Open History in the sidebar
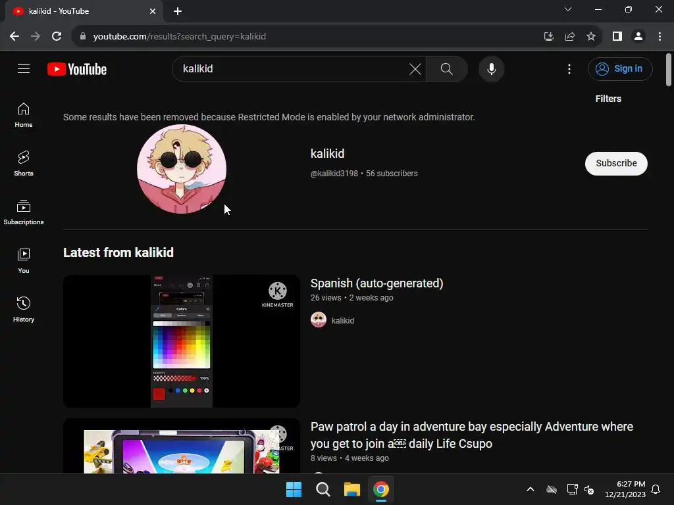The height and width of the screenshot is (505, 674). point(24,309)
